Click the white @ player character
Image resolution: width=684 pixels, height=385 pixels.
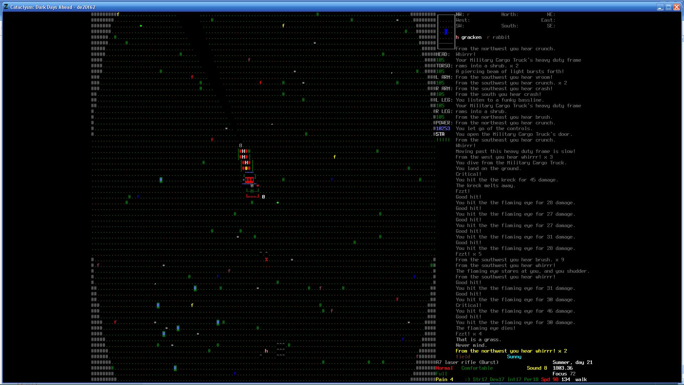click(x=263, y=197)
